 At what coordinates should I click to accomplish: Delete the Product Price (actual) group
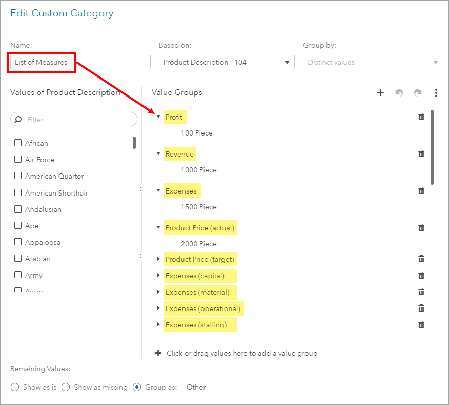421,227
